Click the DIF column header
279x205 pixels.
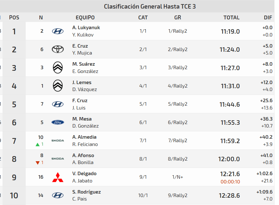pos(268,17)
